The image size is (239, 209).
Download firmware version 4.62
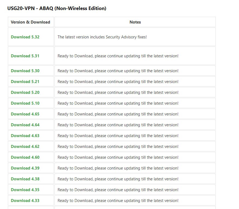pos(25,147)
